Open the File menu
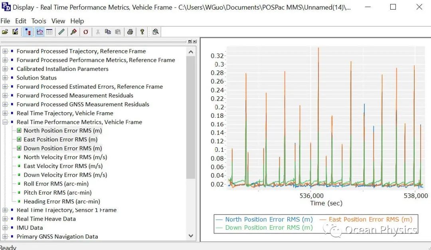The image size is (431, 250). coord(5,21)
